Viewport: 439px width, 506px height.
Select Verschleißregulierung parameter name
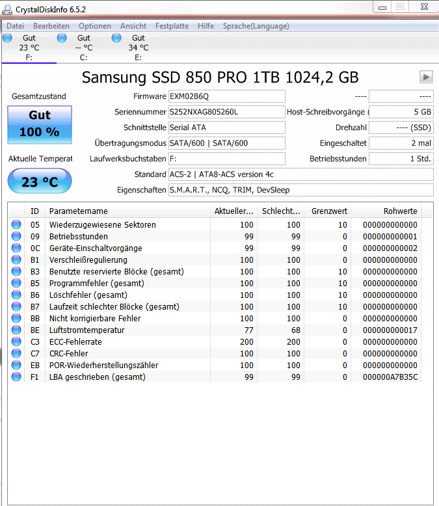(88, 260)
